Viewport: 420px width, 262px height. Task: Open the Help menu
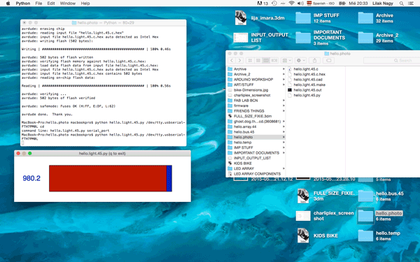tap(85, 3)
